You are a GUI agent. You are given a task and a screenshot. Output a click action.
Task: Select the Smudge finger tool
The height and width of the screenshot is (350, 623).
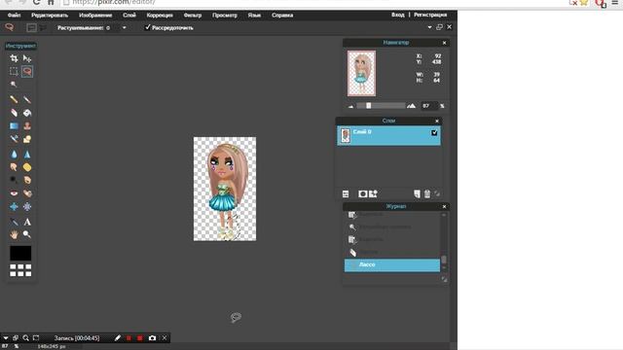pyautogui.click(x=14, y=167)
